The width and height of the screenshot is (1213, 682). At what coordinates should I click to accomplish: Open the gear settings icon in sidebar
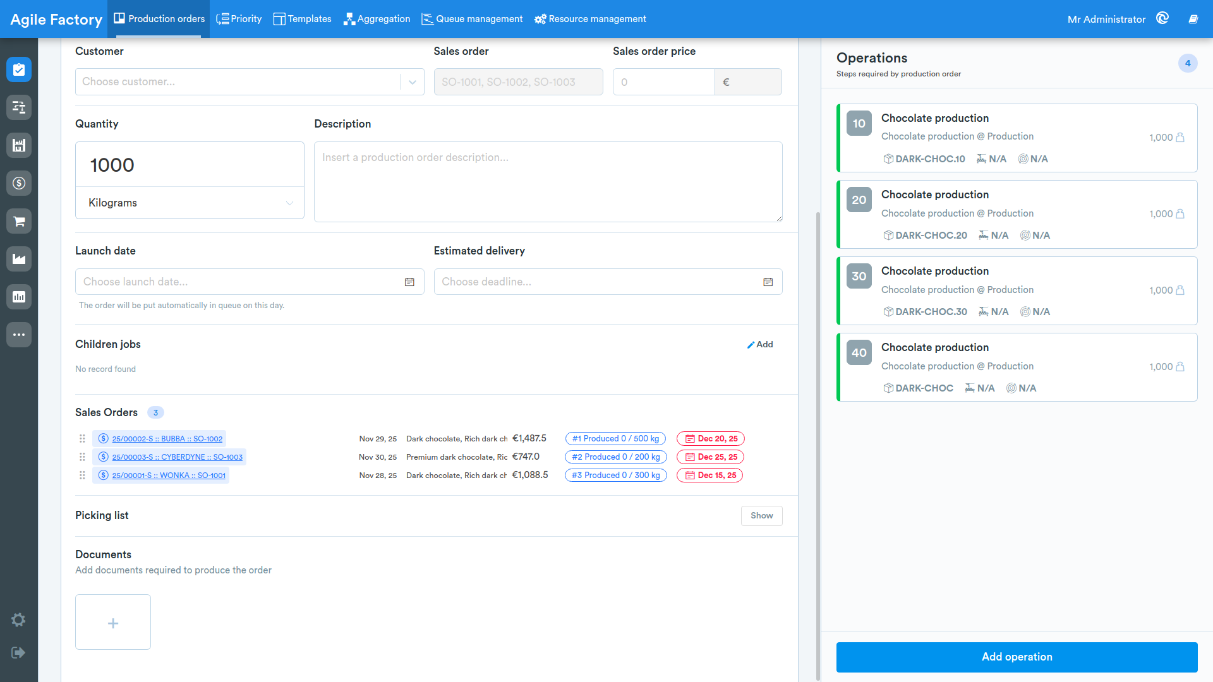(x=18, y=619)
